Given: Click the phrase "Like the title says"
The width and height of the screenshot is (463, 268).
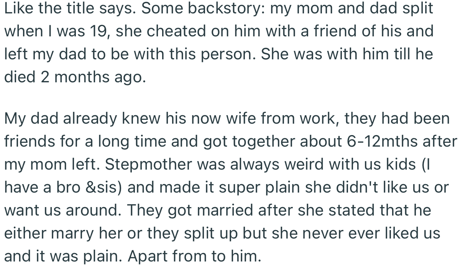Looking at the screenshot, I should [x=65, y=8].
